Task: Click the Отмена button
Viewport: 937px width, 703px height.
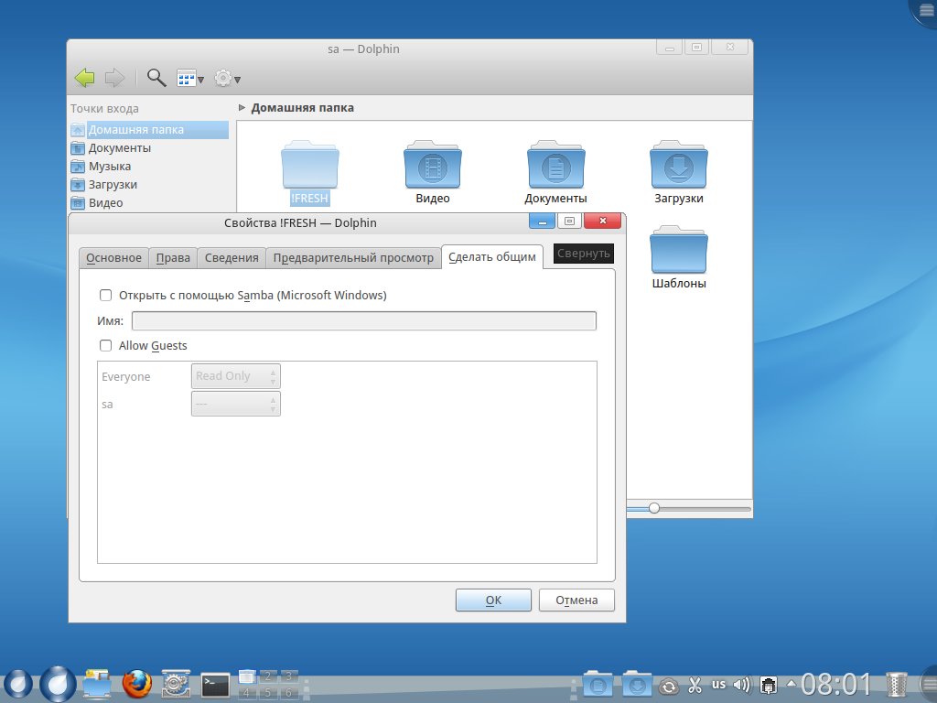Action: 576,600
